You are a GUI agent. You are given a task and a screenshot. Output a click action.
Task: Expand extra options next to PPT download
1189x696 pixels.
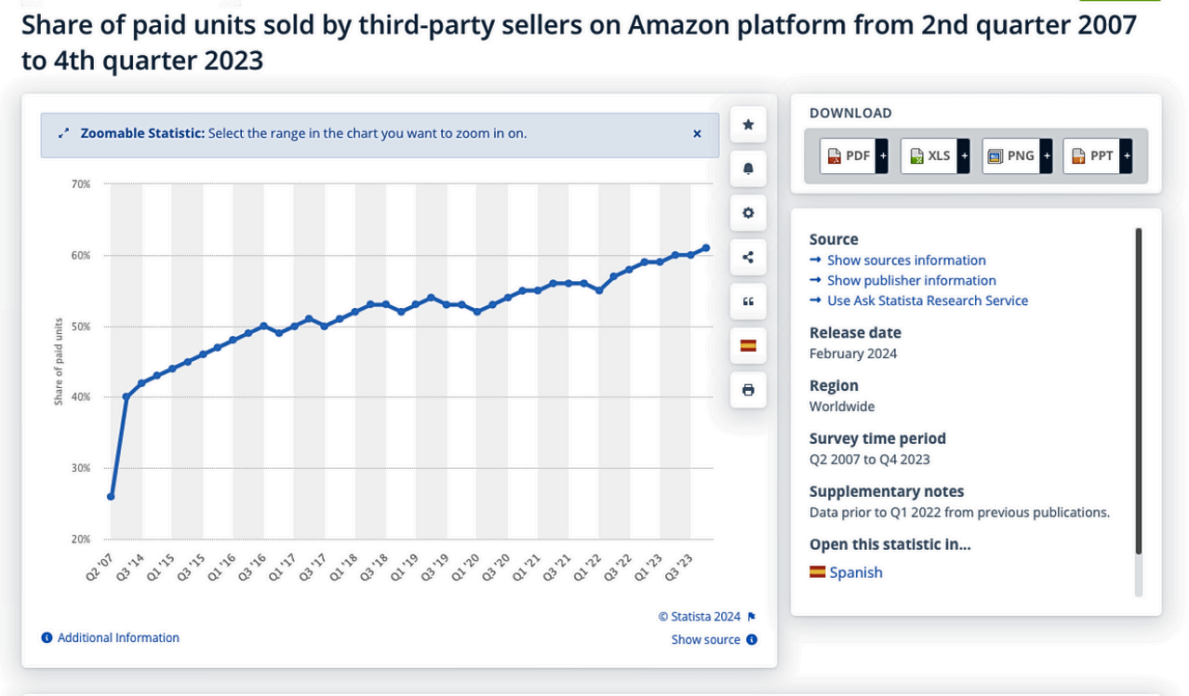1126,155
